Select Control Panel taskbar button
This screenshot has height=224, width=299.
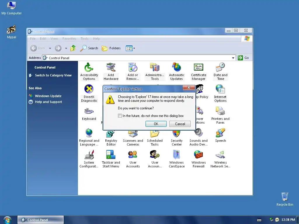coord(41,220)
